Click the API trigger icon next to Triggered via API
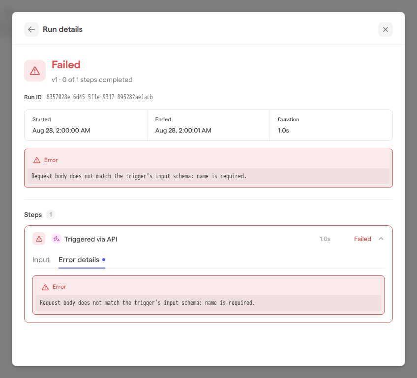The height and width of the screenshot is (378, 417). (x=57, y=239)
